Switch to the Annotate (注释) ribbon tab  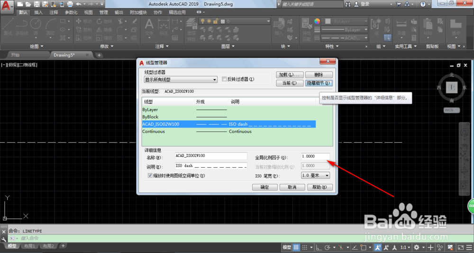54,12
